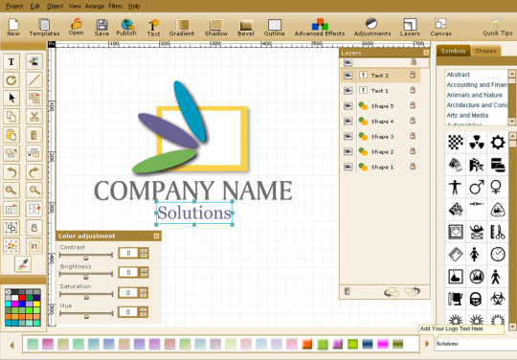Image resolution: width=517 pixels, height=360 pixels.
Task: Toggle visibility of Shape 5 layer
Action: coord(348,106)
